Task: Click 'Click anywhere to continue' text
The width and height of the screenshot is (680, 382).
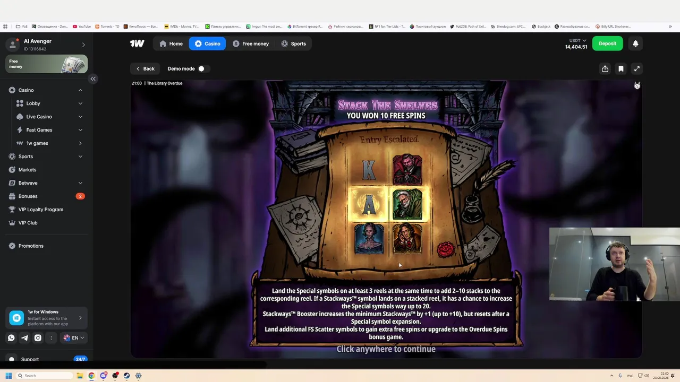Action: pyautogui.click(x=386, y=349)
